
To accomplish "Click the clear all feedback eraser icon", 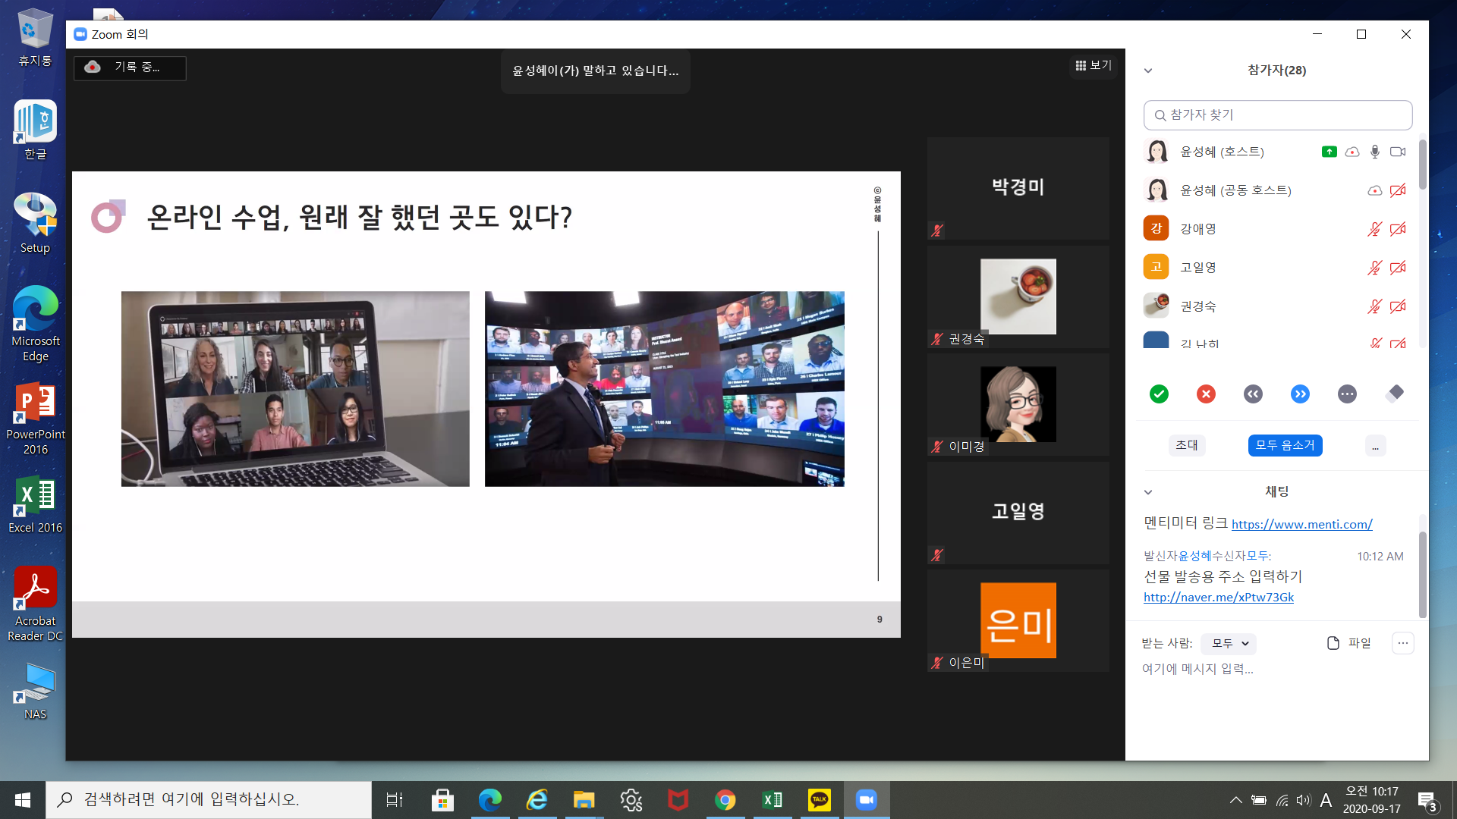I will [x=1395, y=393].
